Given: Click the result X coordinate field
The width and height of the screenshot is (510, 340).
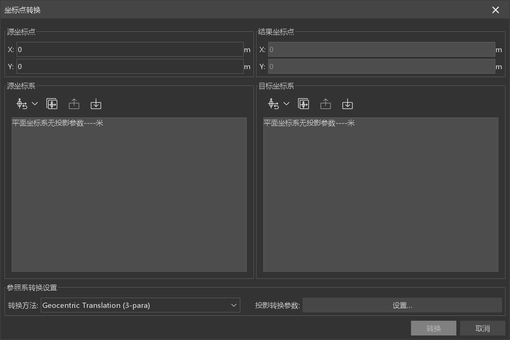Looking at the screenshot, I should [x=381, y=49].
